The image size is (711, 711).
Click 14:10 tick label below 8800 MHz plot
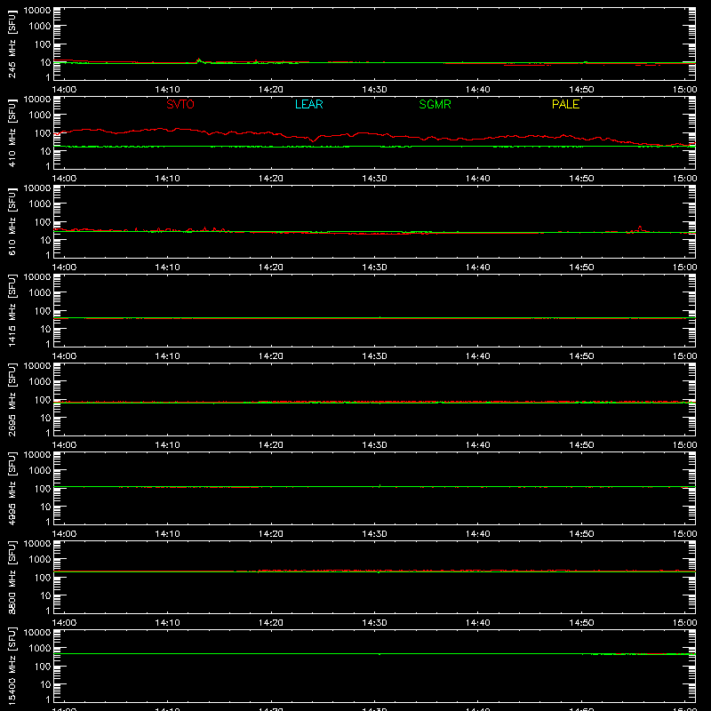pyautogui.click(x=167, y=623)
